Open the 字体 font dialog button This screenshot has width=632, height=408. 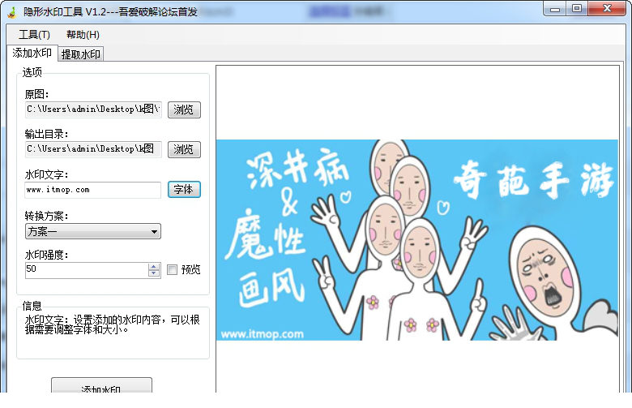pyautogui.click(x=184, y=189)
